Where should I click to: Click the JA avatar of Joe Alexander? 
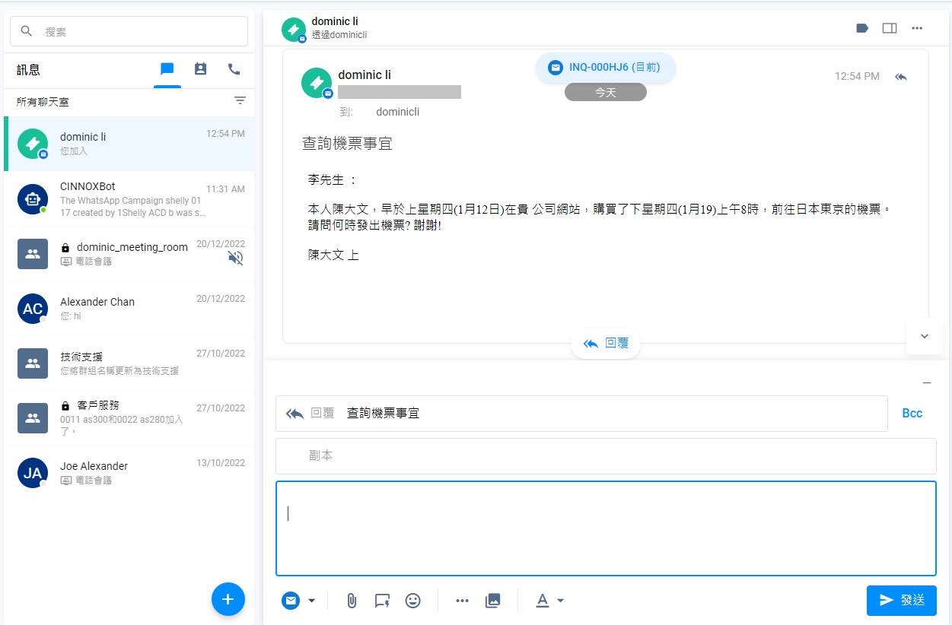(x=33, y=473)
